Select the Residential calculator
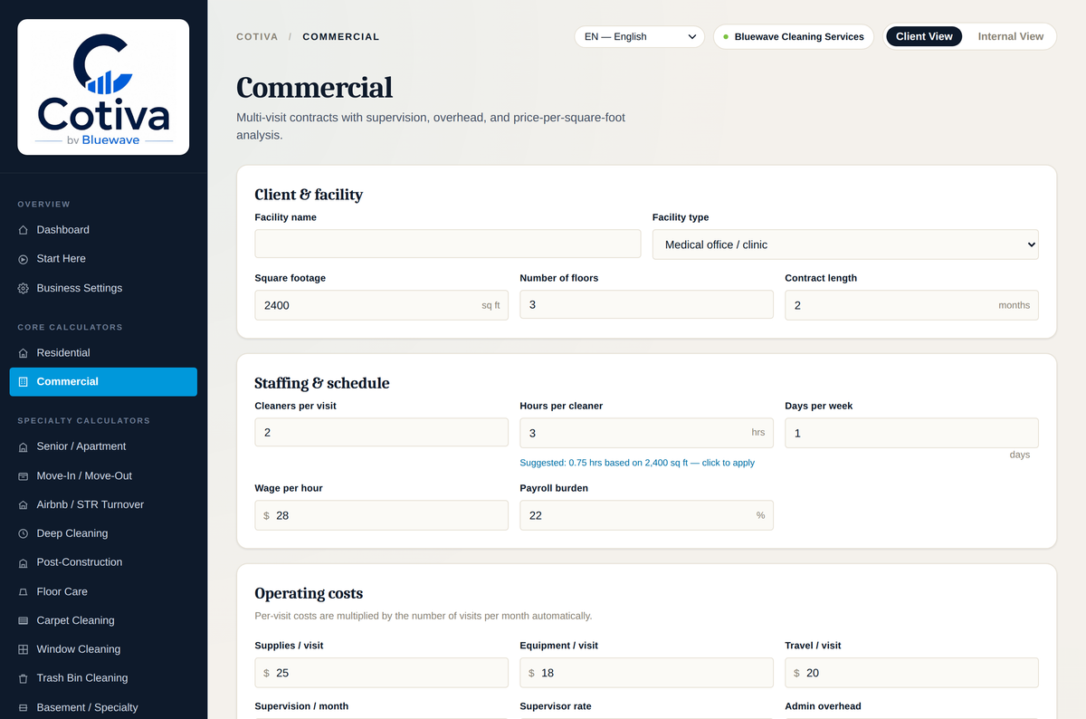Screen dimensions: 1086x719 click(103, 353)
